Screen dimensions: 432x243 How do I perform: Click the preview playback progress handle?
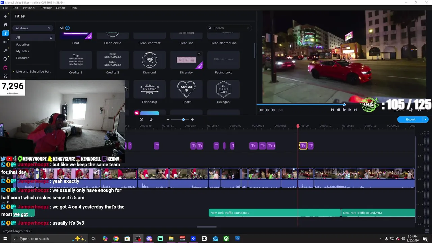tap(344, 105)
